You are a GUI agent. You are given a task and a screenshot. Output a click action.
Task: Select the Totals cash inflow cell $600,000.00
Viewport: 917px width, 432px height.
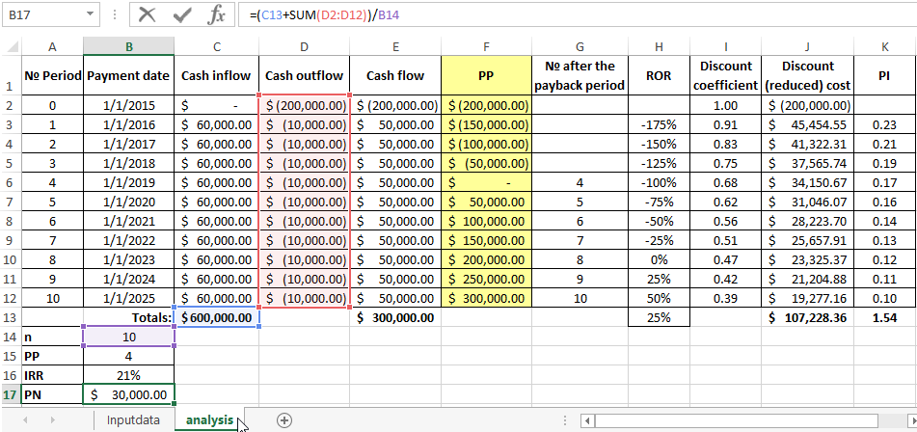click(x=217, y=317)
